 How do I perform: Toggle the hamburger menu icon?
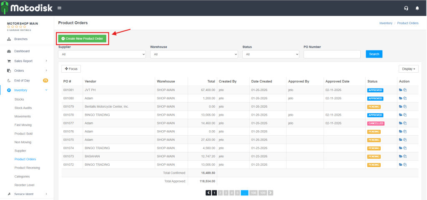[x=59, y=8]
